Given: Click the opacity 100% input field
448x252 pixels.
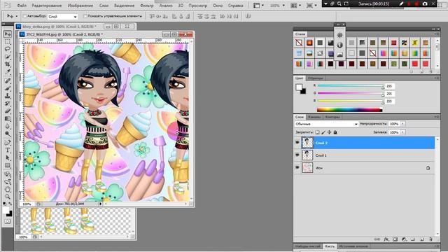Looking at the screenshot, I should tap(394, 124).
